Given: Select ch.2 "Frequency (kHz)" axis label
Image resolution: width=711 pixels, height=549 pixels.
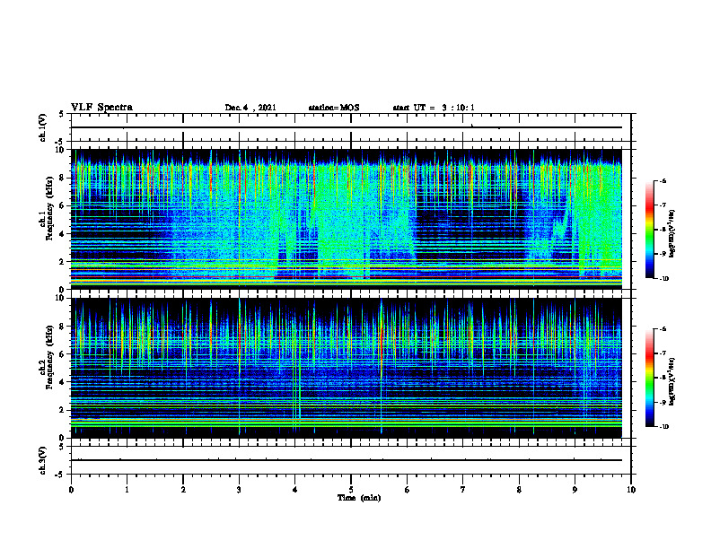Looking at the screenshot, I should click(x=49, y=357).
